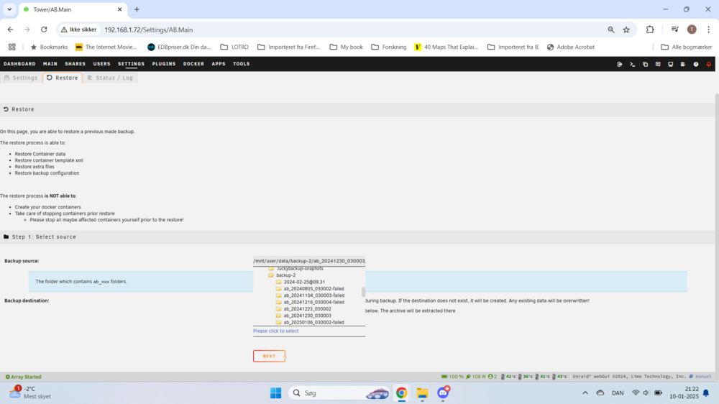This screenshot has width=719, height=404.
Task: Open the bookmarks apps grid icon
Action: click(x=12, y=47)
